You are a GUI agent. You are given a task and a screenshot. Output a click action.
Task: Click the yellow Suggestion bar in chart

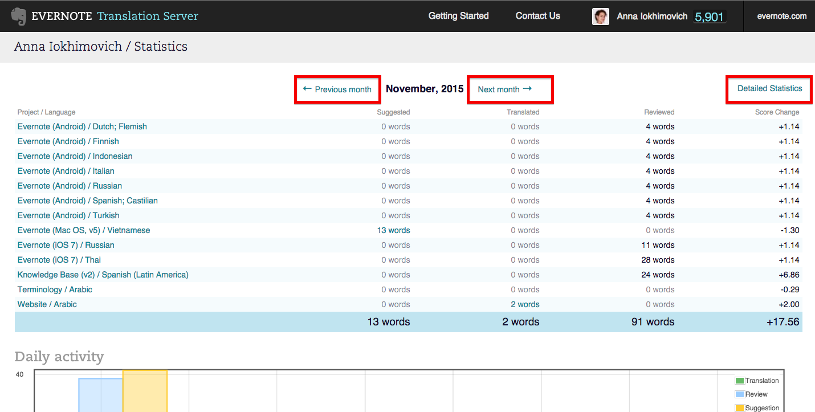(x=145, y=392)
